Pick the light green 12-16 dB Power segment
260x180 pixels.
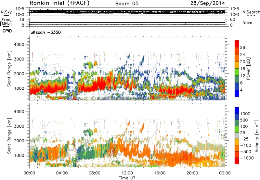pyautogui.click(x=237, y=72)
